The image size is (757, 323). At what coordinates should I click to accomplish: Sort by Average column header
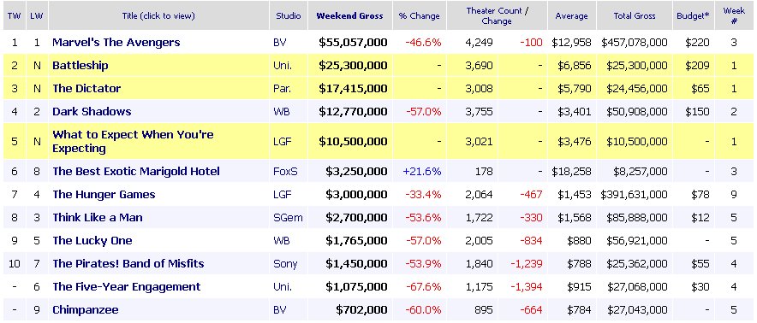click(572, 16)
